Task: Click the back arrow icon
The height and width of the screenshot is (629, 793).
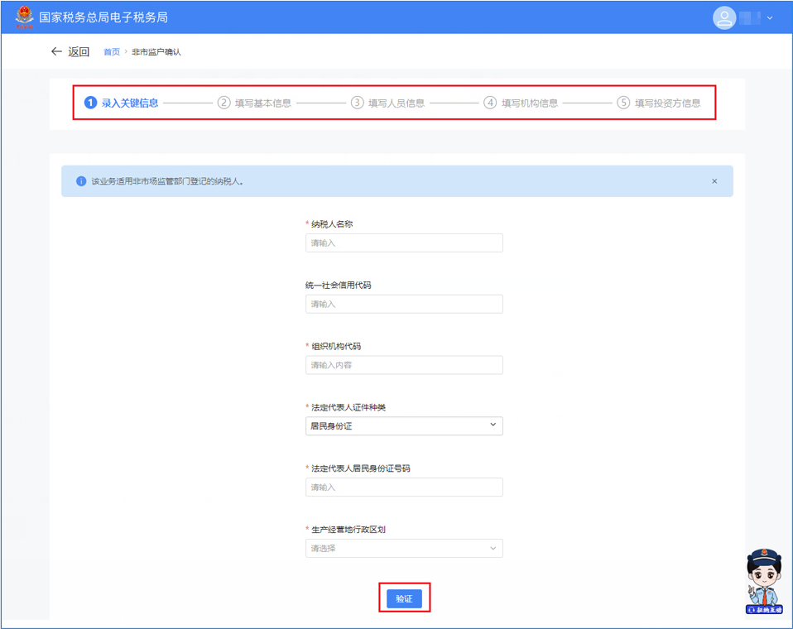Action: click(x=56, y=51)
